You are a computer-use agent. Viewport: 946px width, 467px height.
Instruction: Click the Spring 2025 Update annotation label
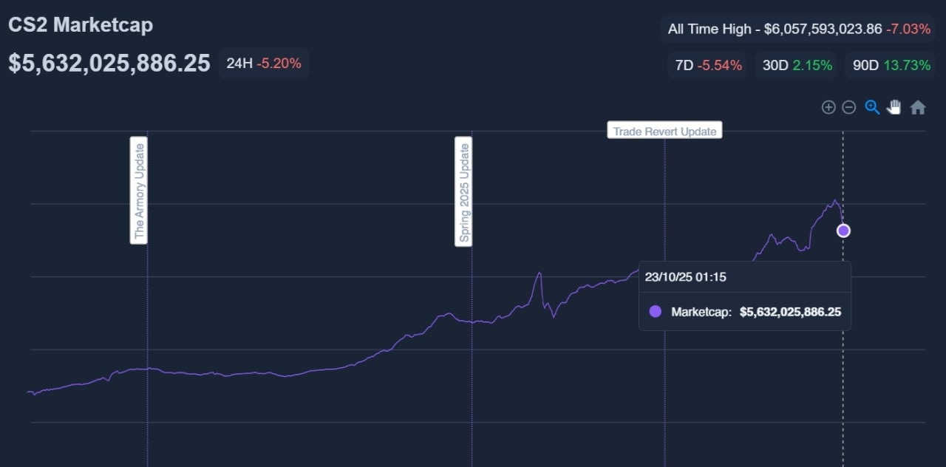tap(463, 191)
